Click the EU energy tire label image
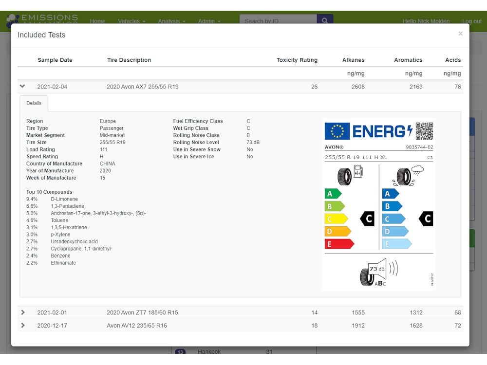The height and width of the screenshot is (365, 487). pos(379,204)
